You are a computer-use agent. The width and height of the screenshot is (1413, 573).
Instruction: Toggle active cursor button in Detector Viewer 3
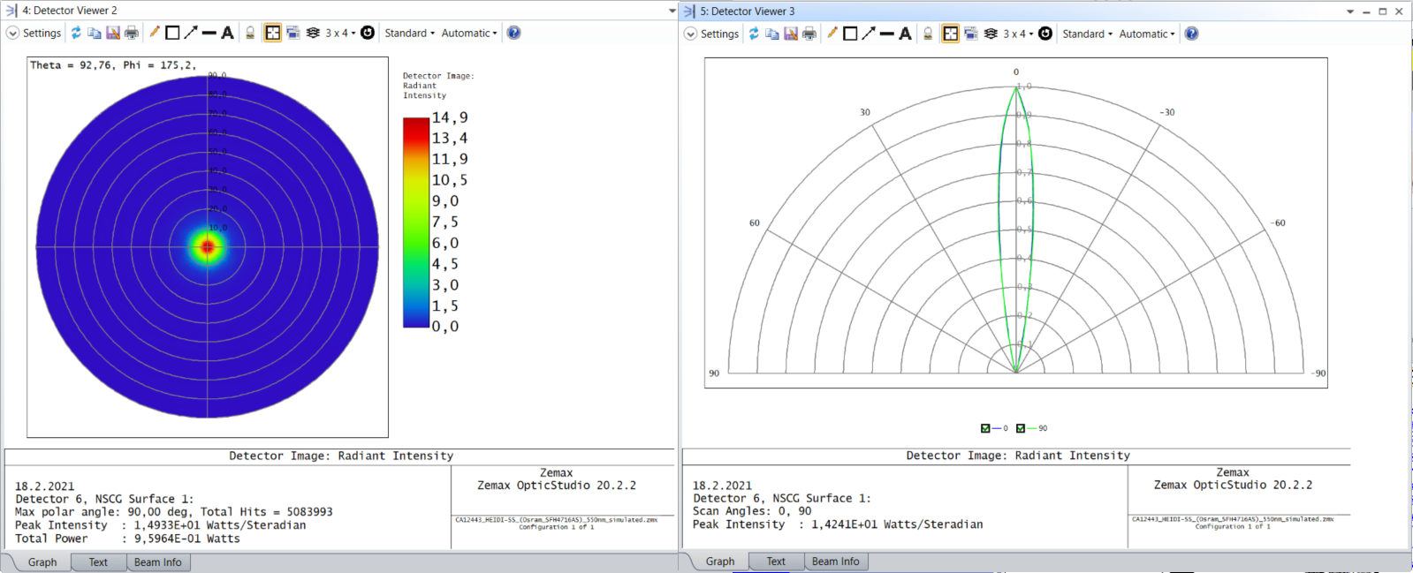950,34
